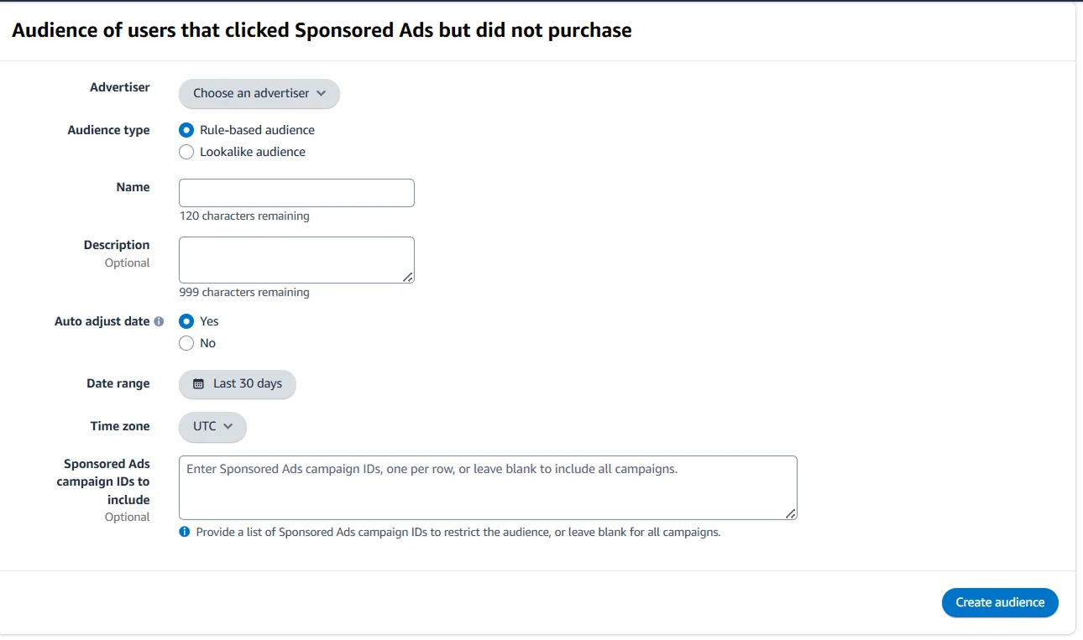
Task: Focus the Description text area
Action: point(296,260)
